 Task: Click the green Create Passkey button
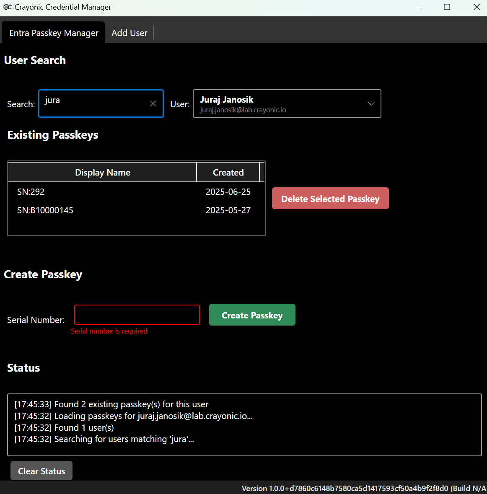pyautogui.click(x=252, y=315)
